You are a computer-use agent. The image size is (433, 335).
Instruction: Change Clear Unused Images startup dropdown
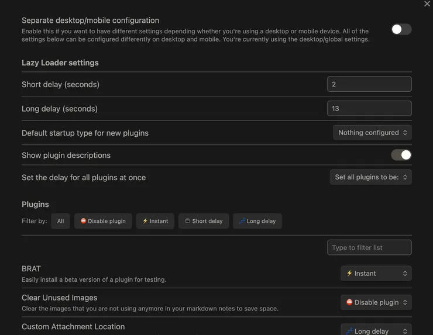[x=376, y=302]
